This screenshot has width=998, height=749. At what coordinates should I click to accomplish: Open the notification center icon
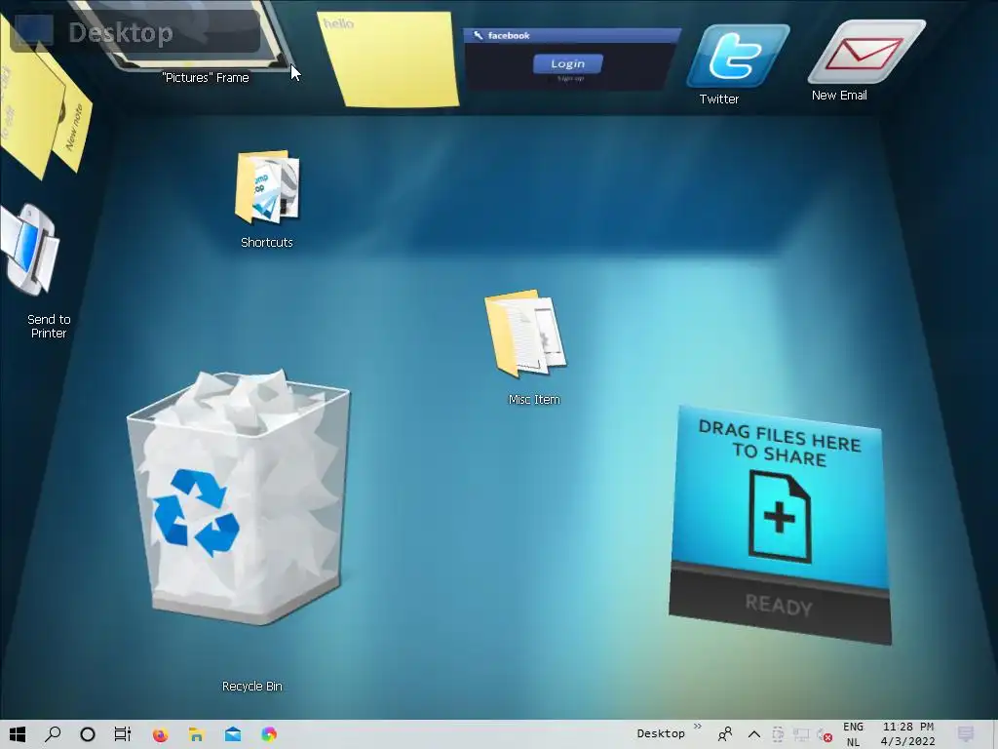966,734
